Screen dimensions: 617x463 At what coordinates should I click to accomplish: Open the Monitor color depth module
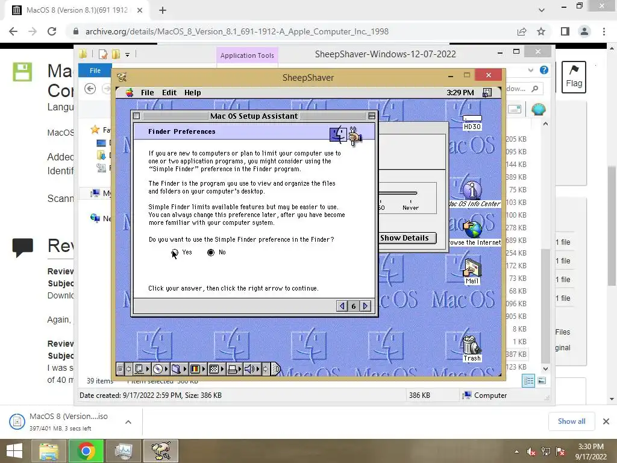(198, 369)
